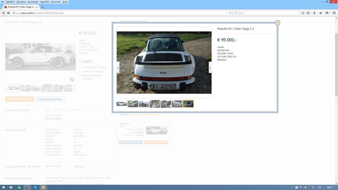Go to the previous gallery photo

point(118,67)
